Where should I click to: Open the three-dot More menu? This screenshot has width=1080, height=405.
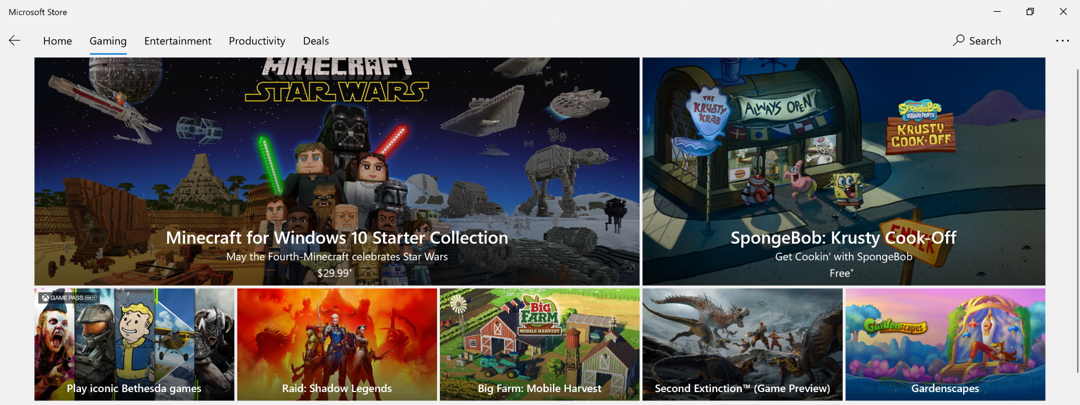1062,40
